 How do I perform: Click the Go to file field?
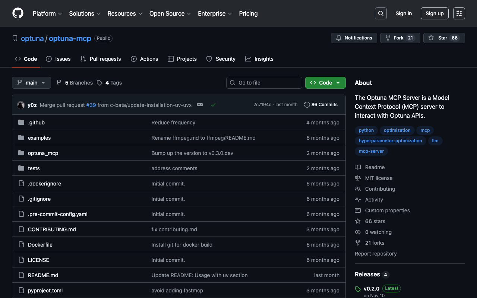point(264,83)
